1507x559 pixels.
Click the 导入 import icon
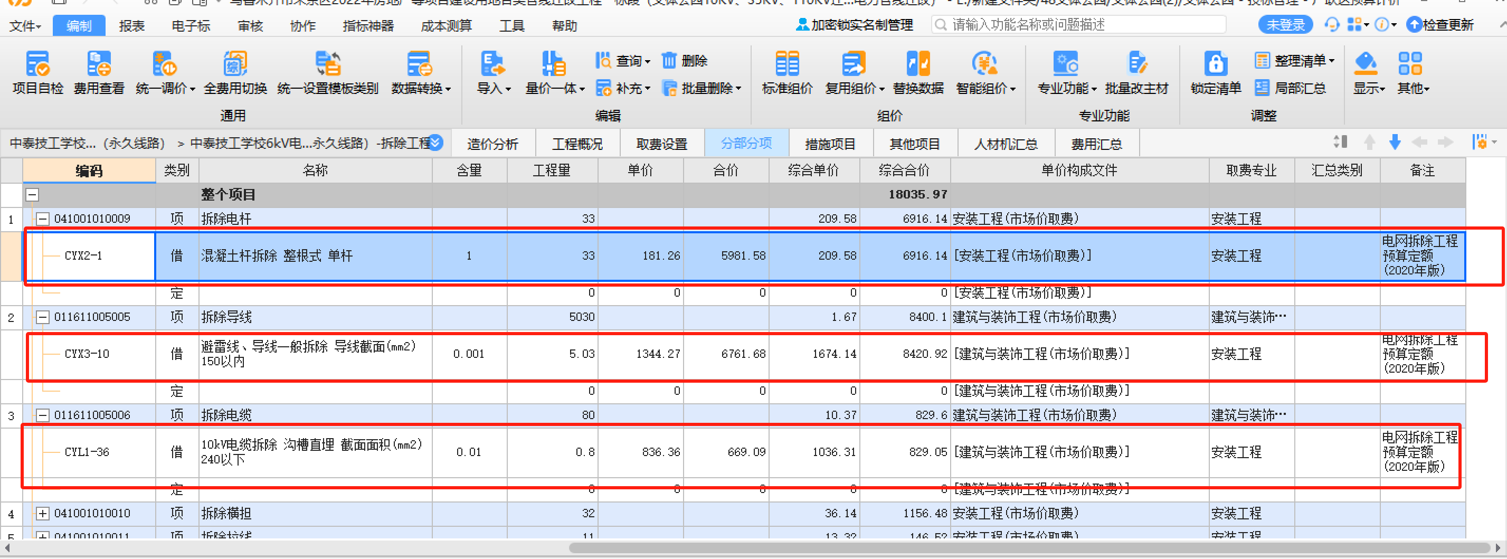[492, 63]
